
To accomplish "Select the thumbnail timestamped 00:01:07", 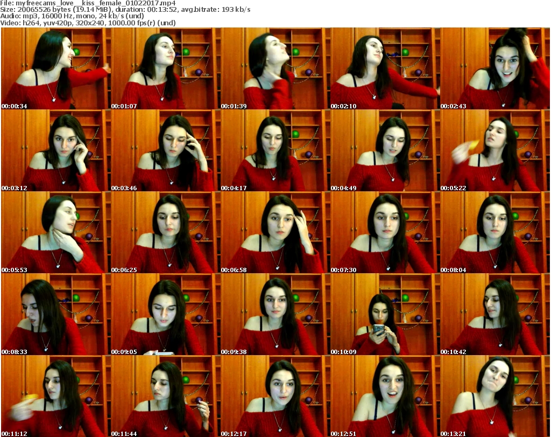I will click(166, 68).
